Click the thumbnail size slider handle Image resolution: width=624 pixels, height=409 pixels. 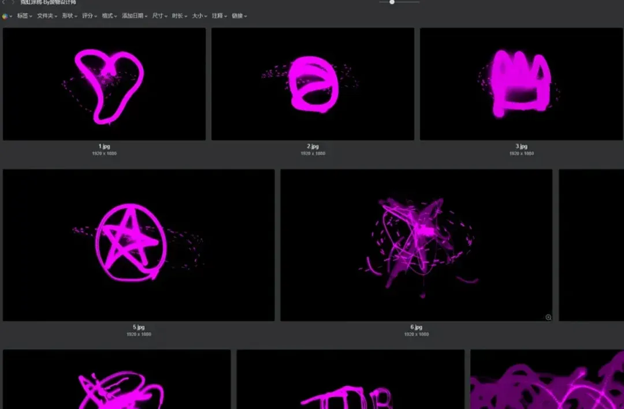(392, 2)
